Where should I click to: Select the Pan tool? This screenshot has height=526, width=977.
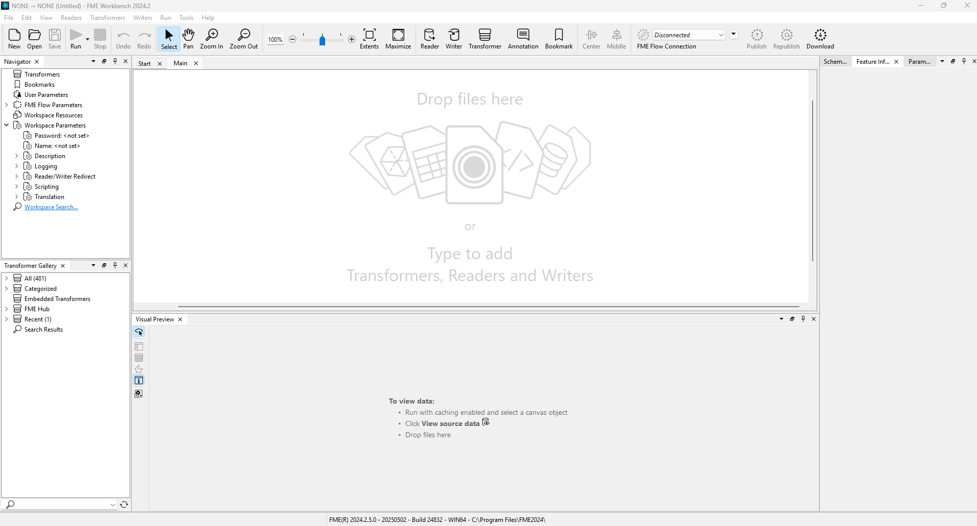pos(188,39)
